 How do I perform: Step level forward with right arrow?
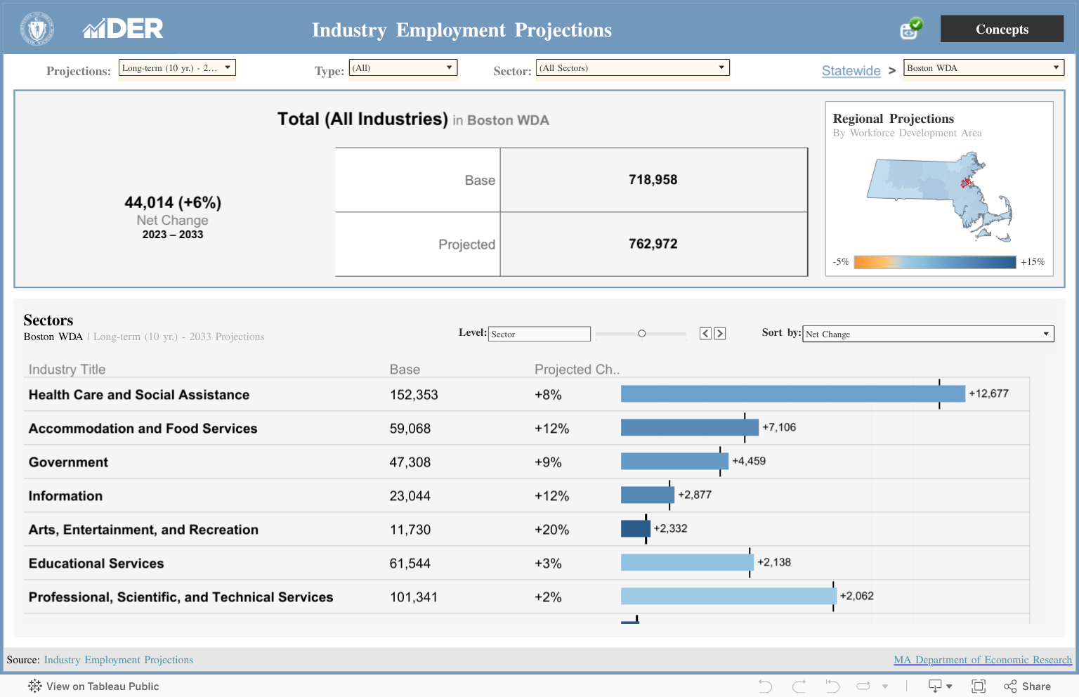coord(720,334)
